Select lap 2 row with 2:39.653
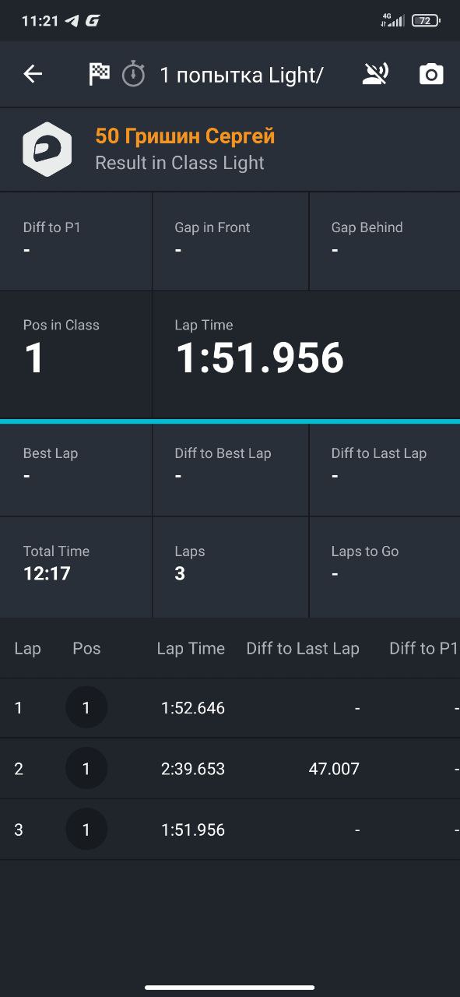 tap(230, 769)
